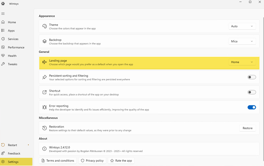Click the Theme palette icon
This screenshot has height=166, width=264.
[x=45, y=26]
